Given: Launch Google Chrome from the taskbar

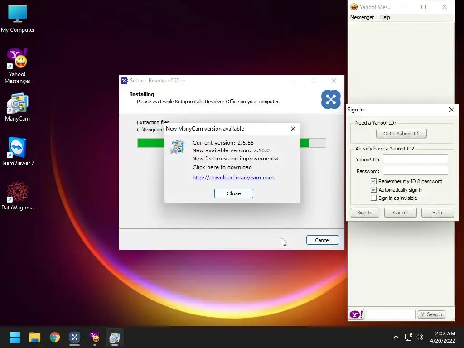Looking at the screenshot, I should (x=55, y=337).
